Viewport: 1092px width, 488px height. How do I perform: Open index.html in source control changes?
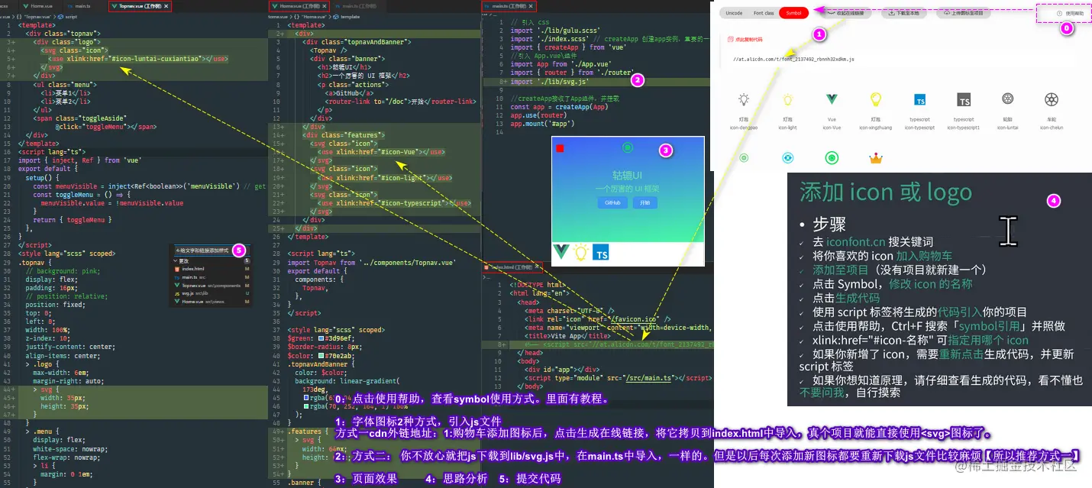click(210, 269)
